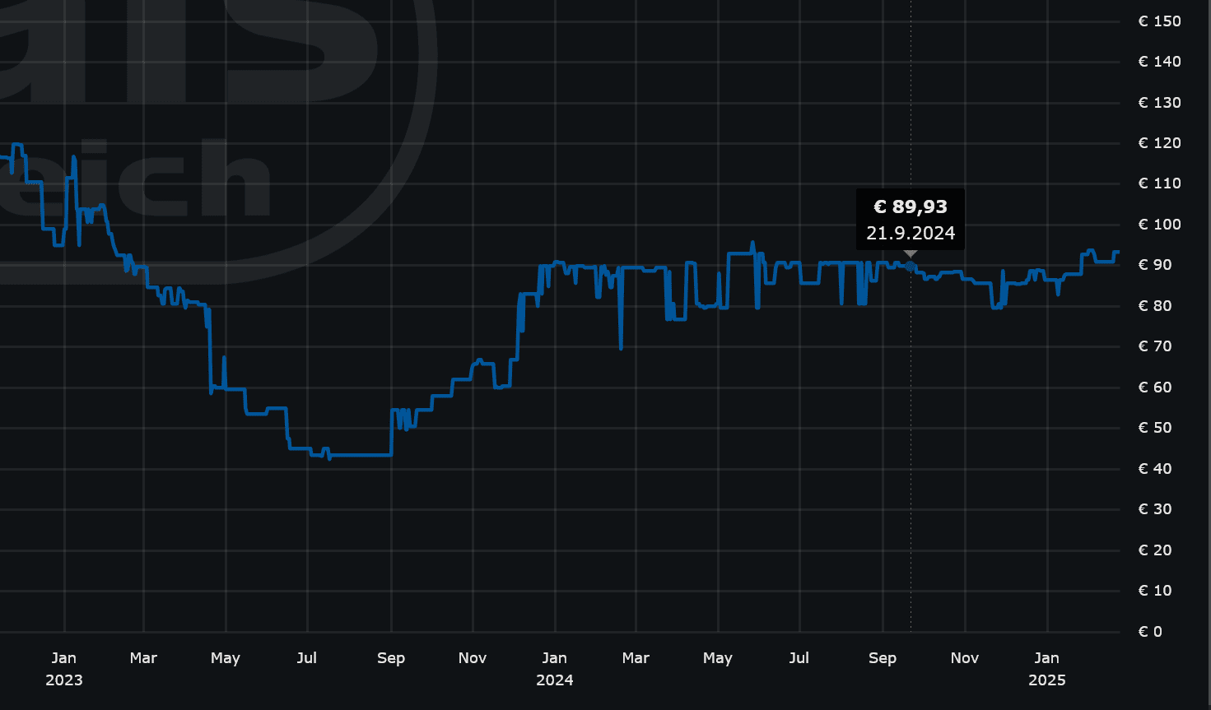Screen dimensions: 1211x710
Task: Click the € 40 axis label
Action: (x=1155, y=469)
